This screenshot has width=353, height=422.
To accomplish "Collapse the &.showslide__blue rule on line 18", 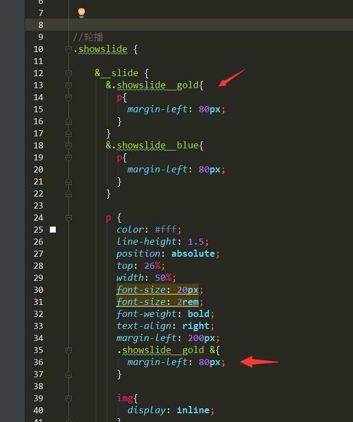I will (68, 146).
